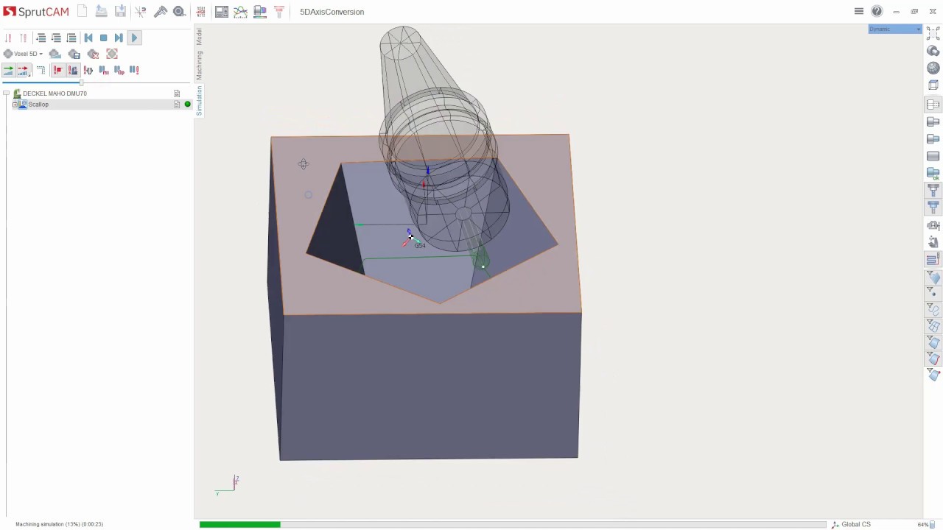Open the caliper measurement tool
The image size is (943, 530).
point(160,12)
